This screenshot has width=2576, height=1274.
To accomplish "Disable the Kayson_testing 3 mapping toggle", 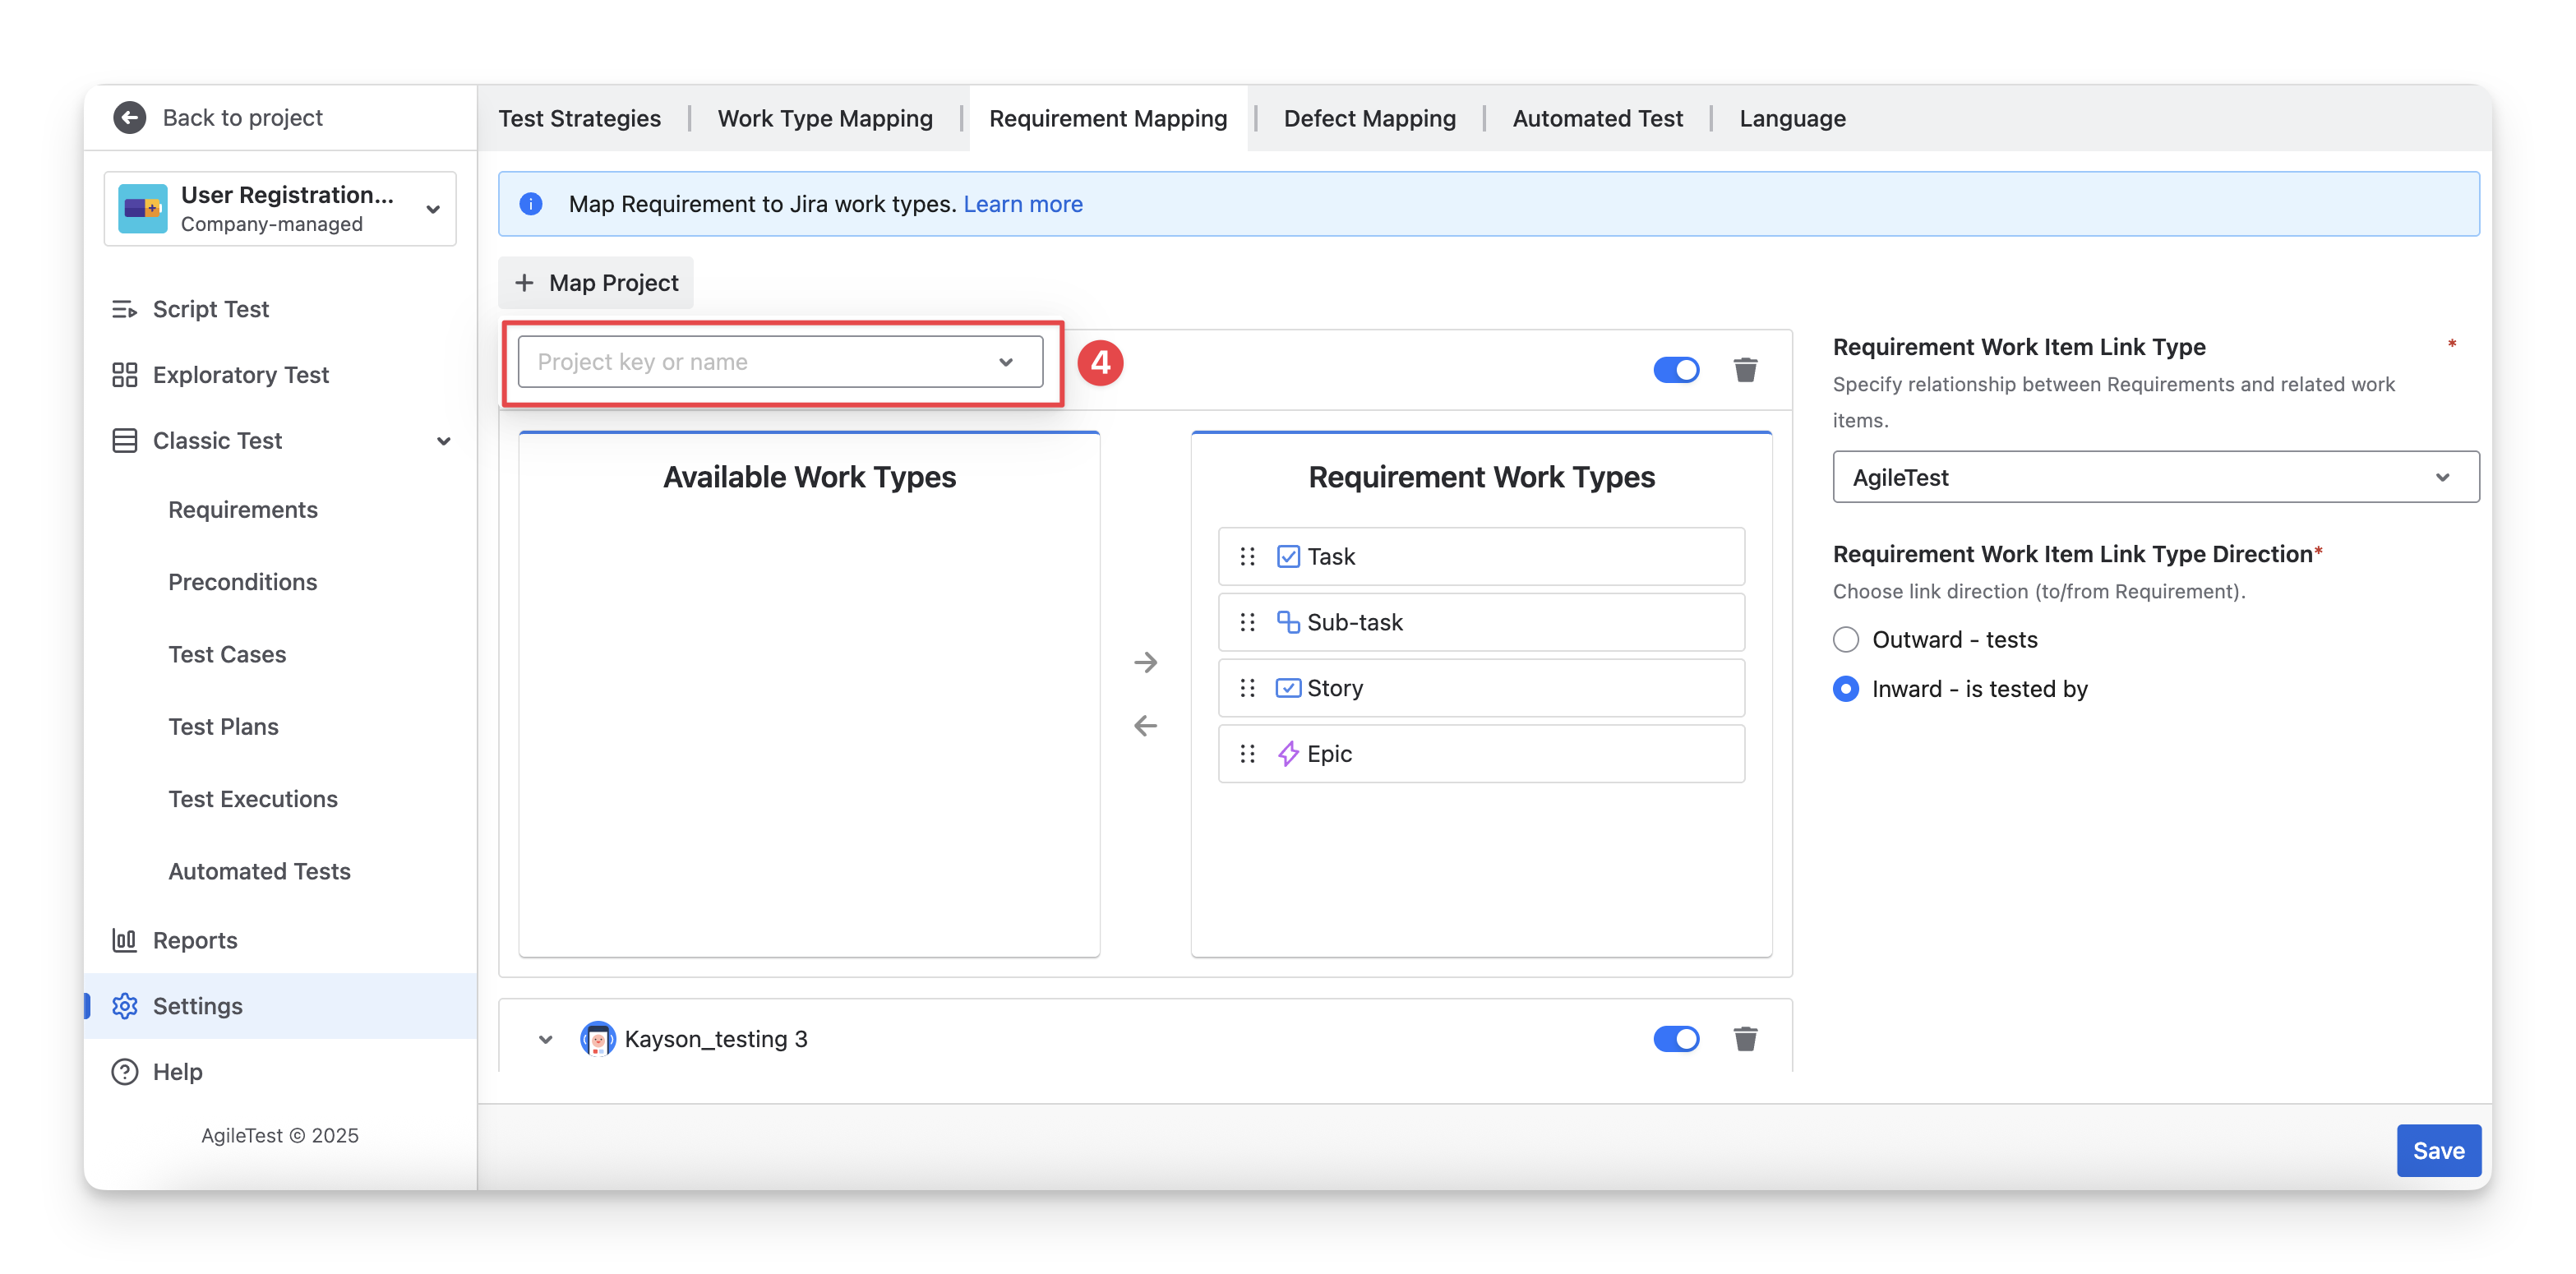I will 1676,1039.
